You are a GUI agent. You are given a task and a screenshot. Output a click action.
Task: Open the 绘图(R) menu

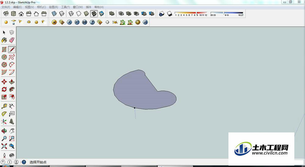53,7
